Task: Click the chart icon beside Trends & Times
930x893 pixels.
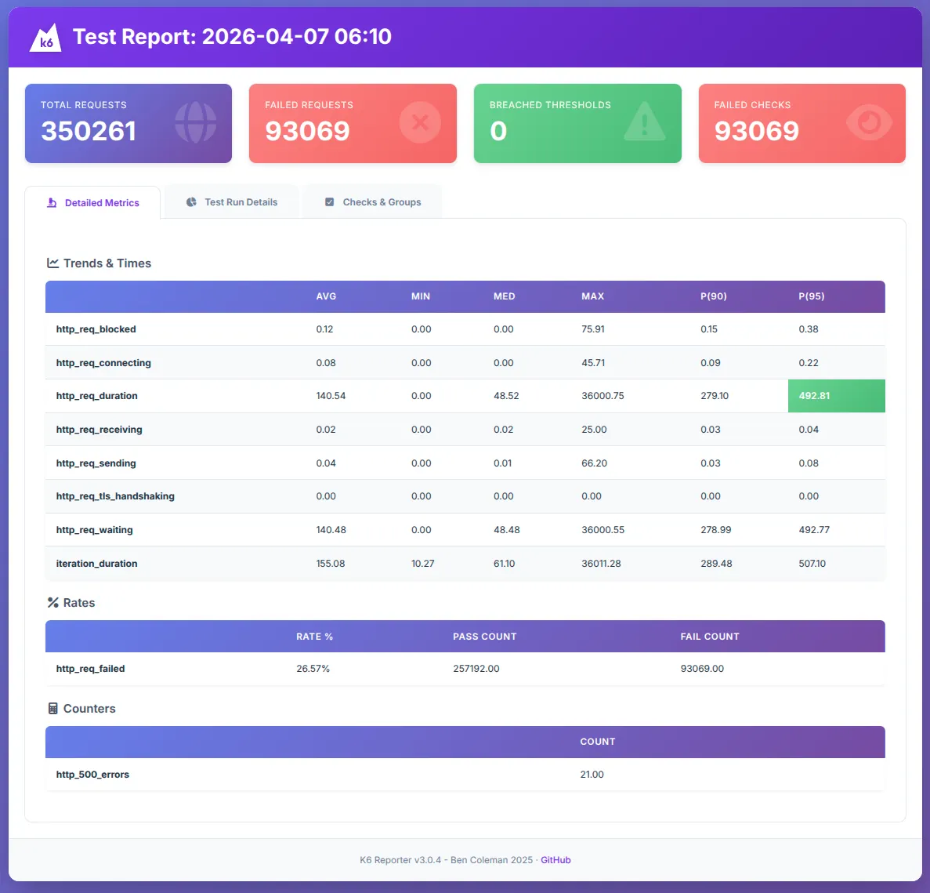Action: 52,263
